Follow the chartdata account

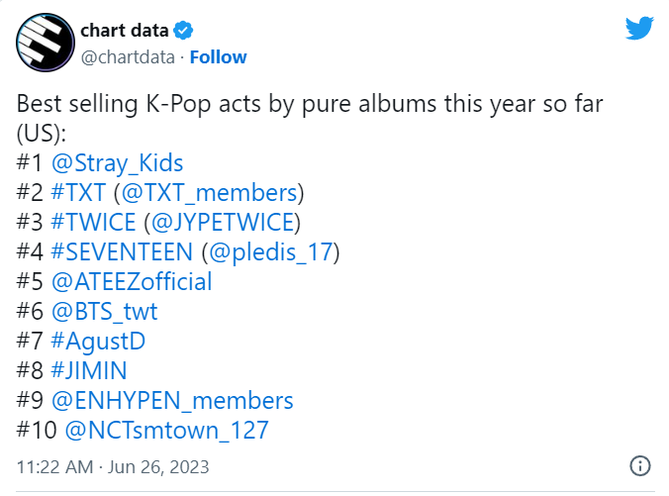pyautogui.click(x=218, y=57)
